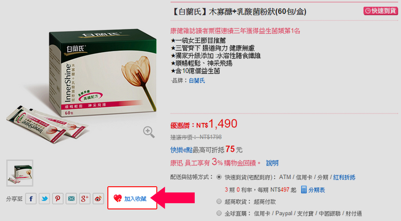Click the 快速到貨 badge
Screen dimensions: 401x221
(x=381, y=11)
